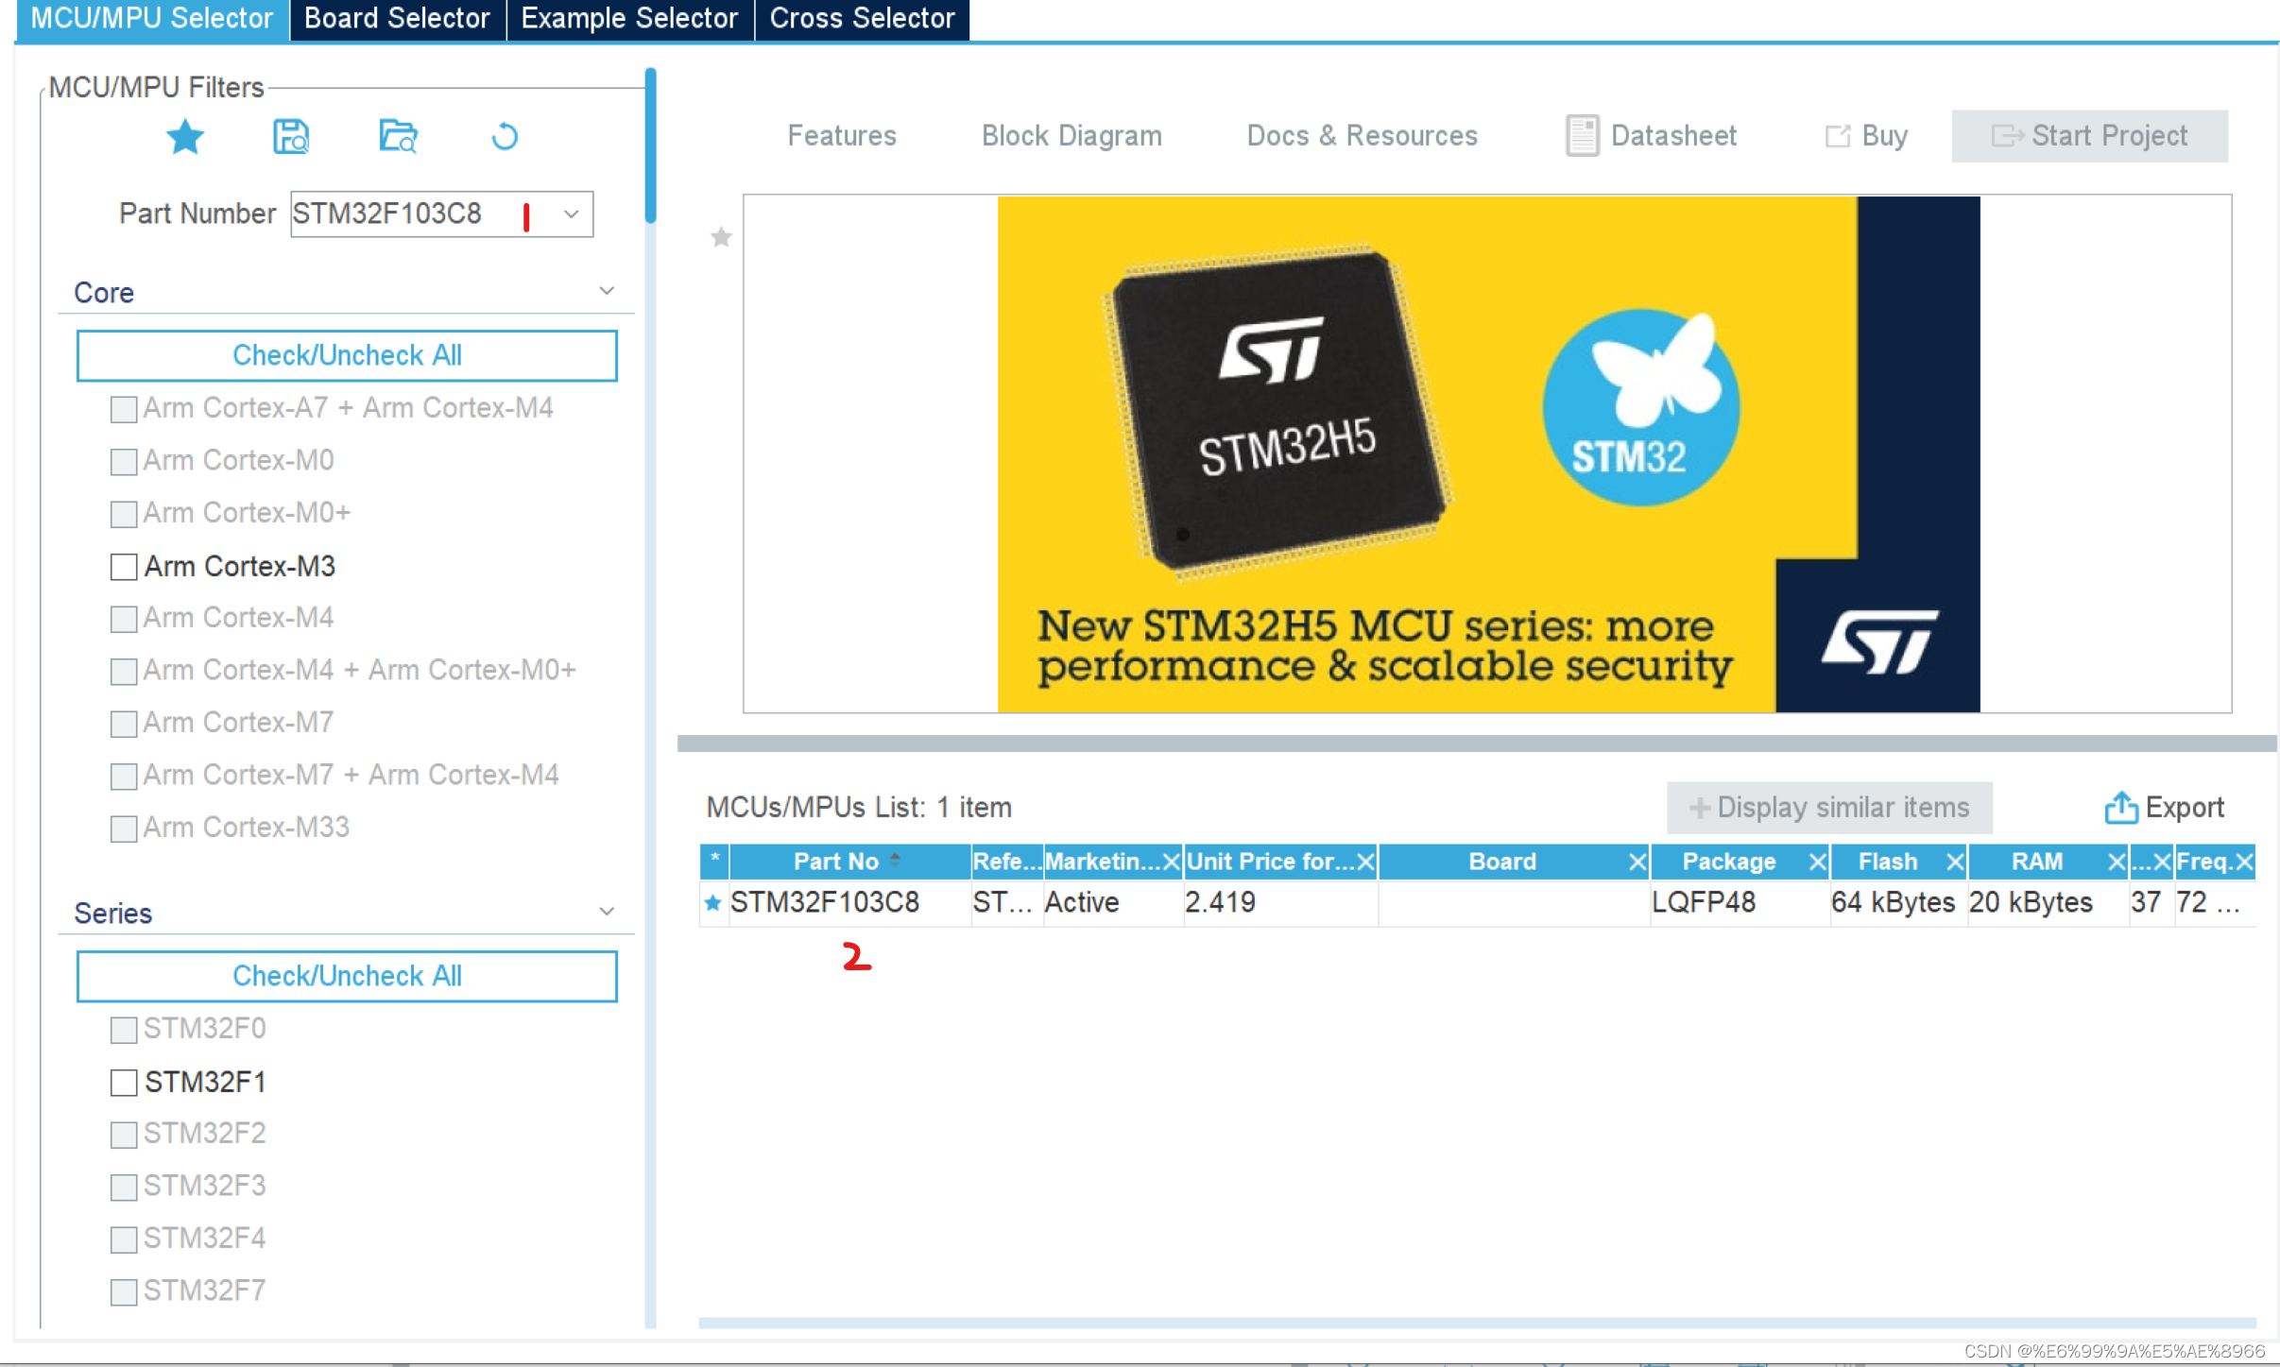Check the STM32F4 series
The width and height of the screenshot is (2280, 1367).
pyautogui.click(x=124, y=1239)
